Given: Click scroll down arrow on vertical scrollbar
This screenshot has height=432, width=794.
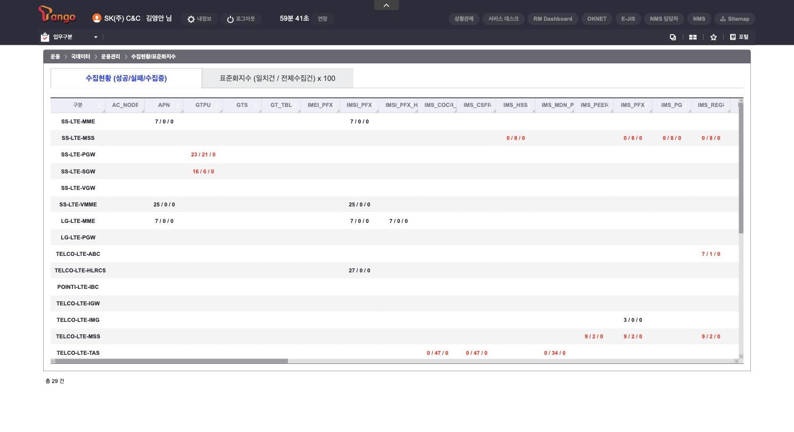Looking at the screenshot, I should [x=741, y=356].
